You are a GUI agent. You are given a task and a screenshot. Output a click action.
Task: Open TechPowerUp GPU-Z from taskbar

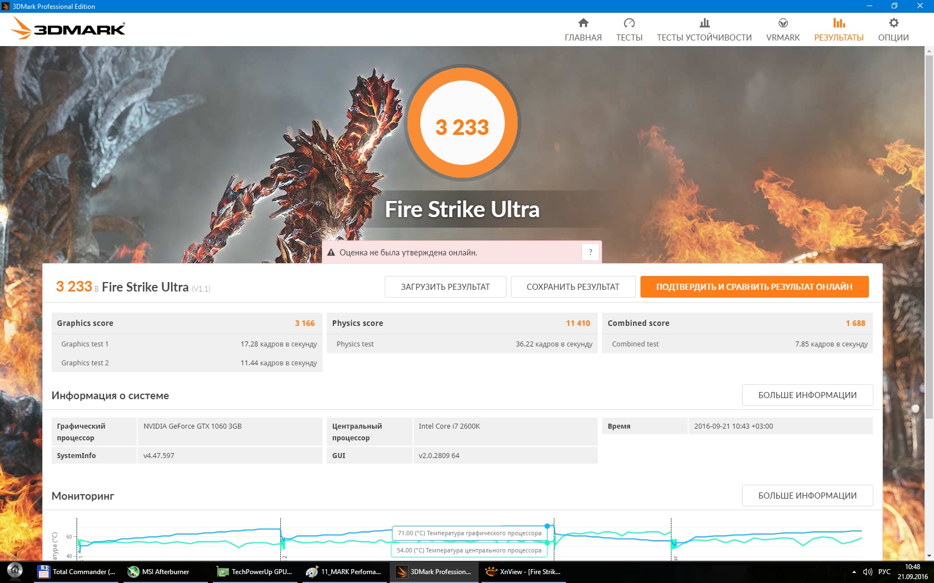pyautogui.click(x=255, y=571)
